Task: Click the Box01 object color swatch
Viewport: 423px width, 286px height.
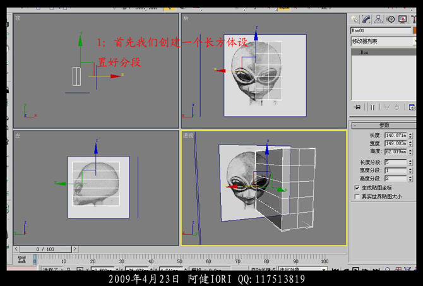Action: coord(414,31)
